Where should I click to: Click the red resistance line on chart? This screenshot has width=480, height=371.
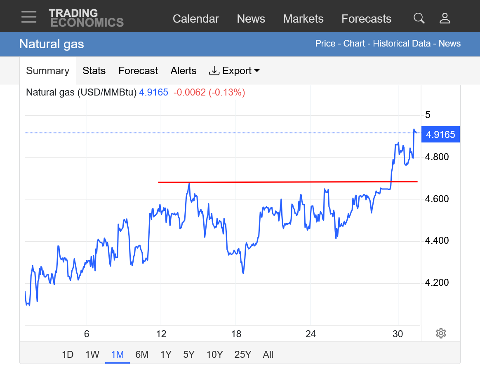(x=289, y=182)
